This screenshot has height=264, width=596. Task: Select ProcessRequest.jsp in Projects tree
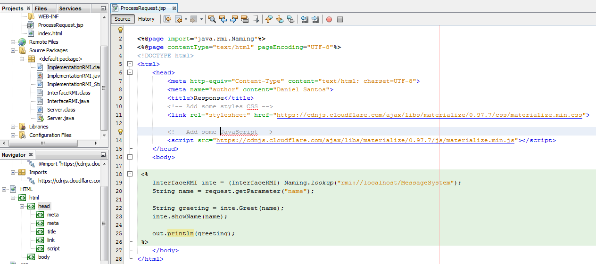[x=60, y=25]
